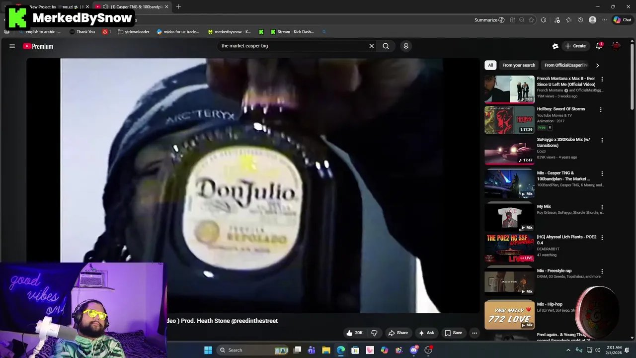Submit search with magnifier icon

[x=386, y=46]
